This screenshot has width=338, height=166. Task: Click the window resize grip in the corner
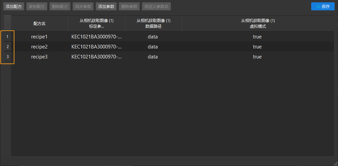(x=336, y=164)
